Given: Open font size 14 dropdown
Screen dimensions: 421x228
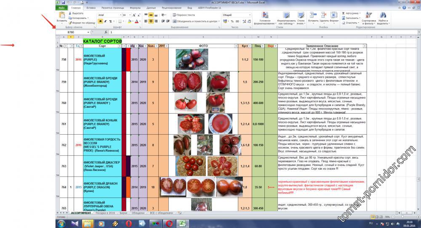Looking at the screenshot, I should pos(130,15).
